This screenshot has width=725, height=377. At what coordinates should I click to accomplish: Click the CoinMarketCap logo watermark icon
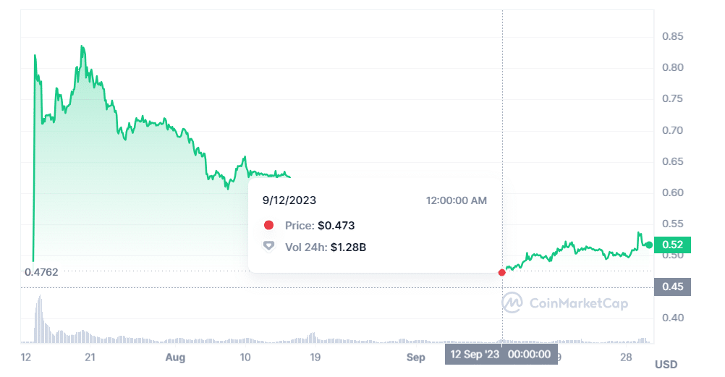tap(512, 302)
